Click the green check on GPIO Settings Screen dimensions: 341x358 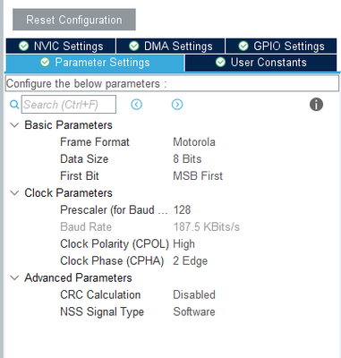[243, 46]
